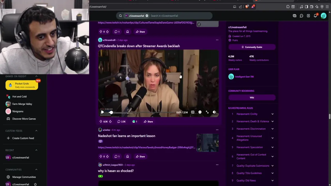
Task: Click the browser share page icon
Action: (x=240, y=7)
